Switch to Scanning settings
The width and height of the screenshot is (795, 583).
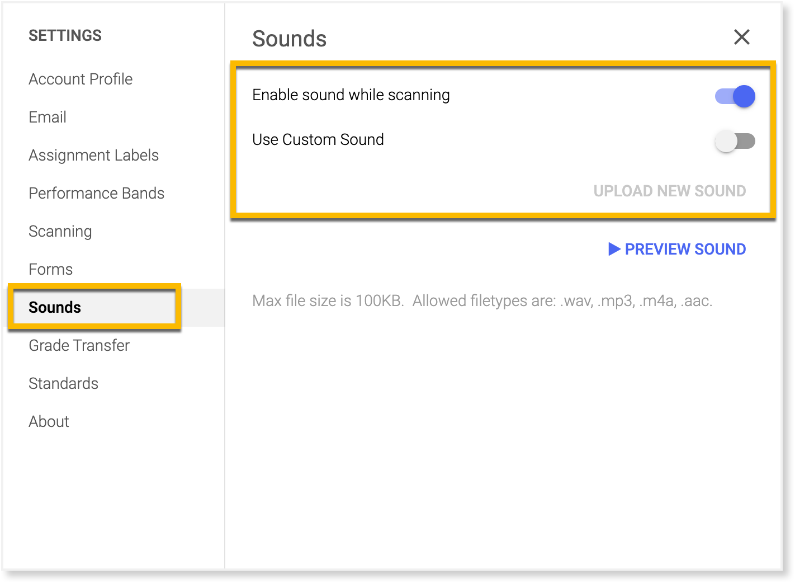60,232
